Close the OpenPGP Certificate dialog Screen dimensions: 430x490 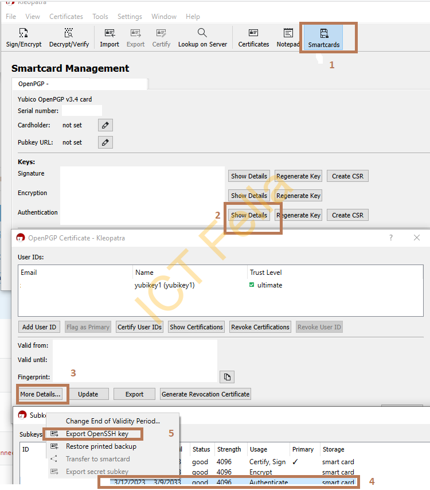(x=417, y=238)
